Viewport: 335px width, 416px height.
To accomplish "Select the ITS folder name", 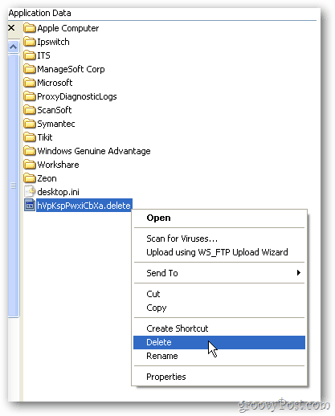I will 43,55.
